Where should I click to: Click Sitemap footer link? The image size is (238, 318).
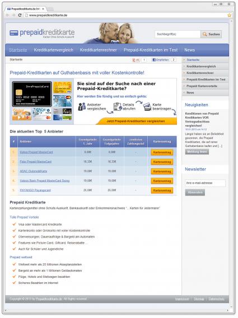point(199,299)
